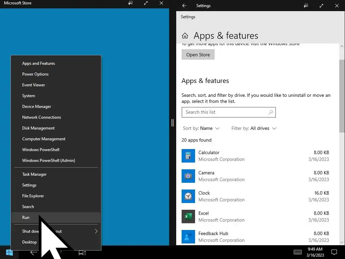Open File Explorer from the menu
The width and height of the screenshot is (345, 259).
pyautogui.click(x=56, y=196)
